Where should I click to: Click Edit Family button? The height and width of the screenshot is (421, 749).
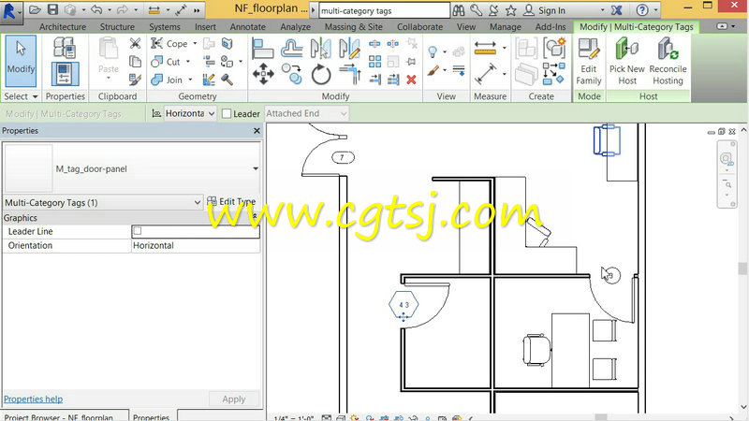tap(589, 62)
